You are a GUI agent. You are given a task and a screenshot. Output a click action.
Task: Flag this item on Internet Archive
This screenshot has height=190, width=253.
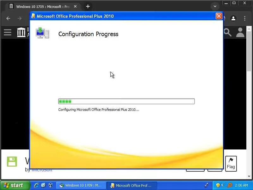click(x=231, y=163)
